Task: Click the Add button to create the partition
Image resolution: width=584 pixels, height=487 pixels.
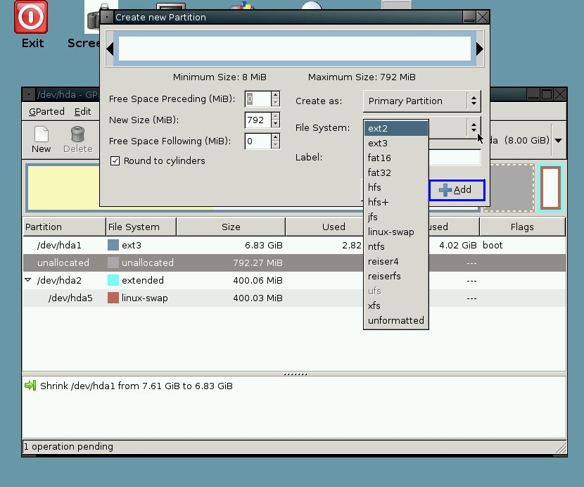Action: click(x=457, y=190)
